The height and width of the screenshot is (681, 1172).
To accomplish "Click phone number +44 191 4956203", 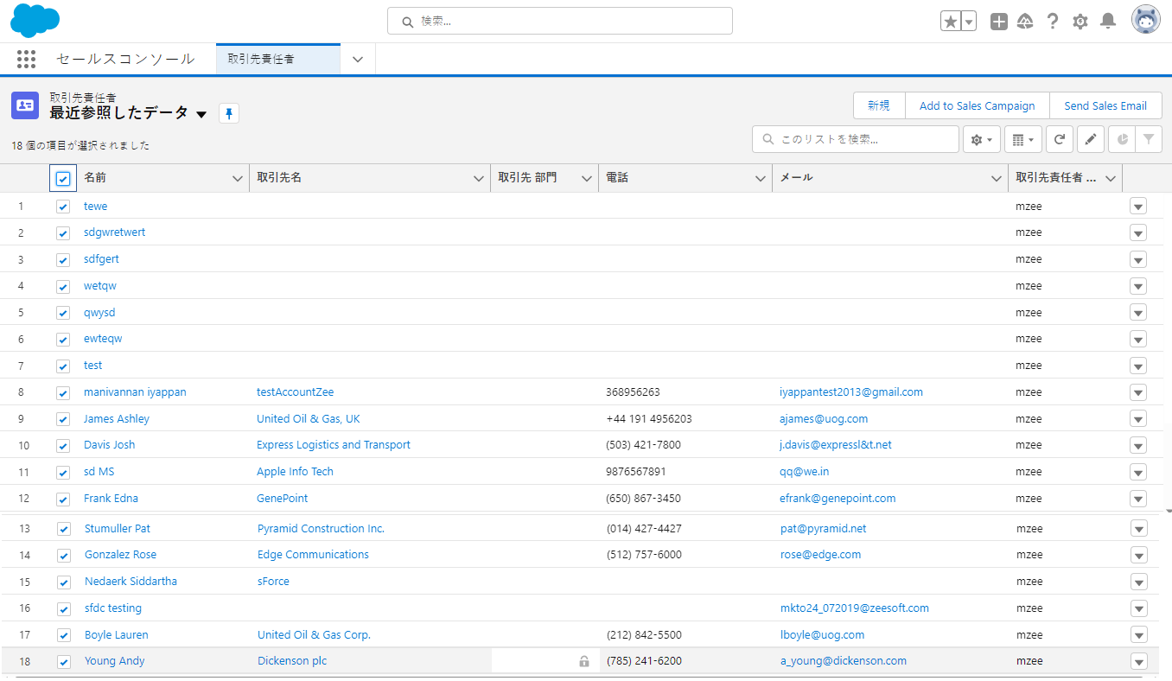I will coord(649,419).
